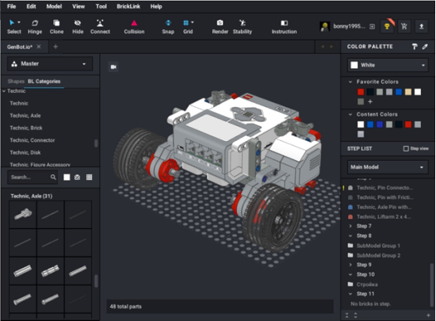Select SubModel Group 1 in step list
Viewport: 436px width, 321px height.
(x=378, y=246)
